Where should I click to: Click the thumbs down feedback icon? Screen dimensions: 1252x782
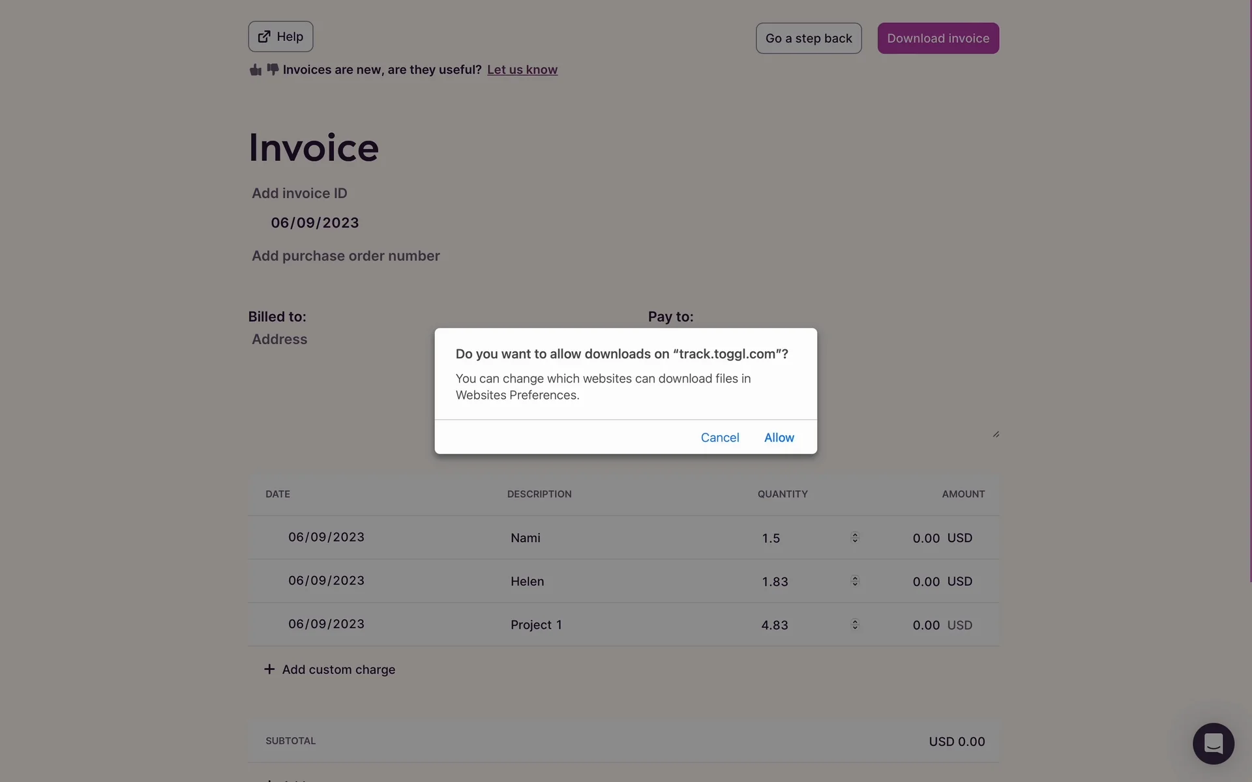click(x=273, y=69)
